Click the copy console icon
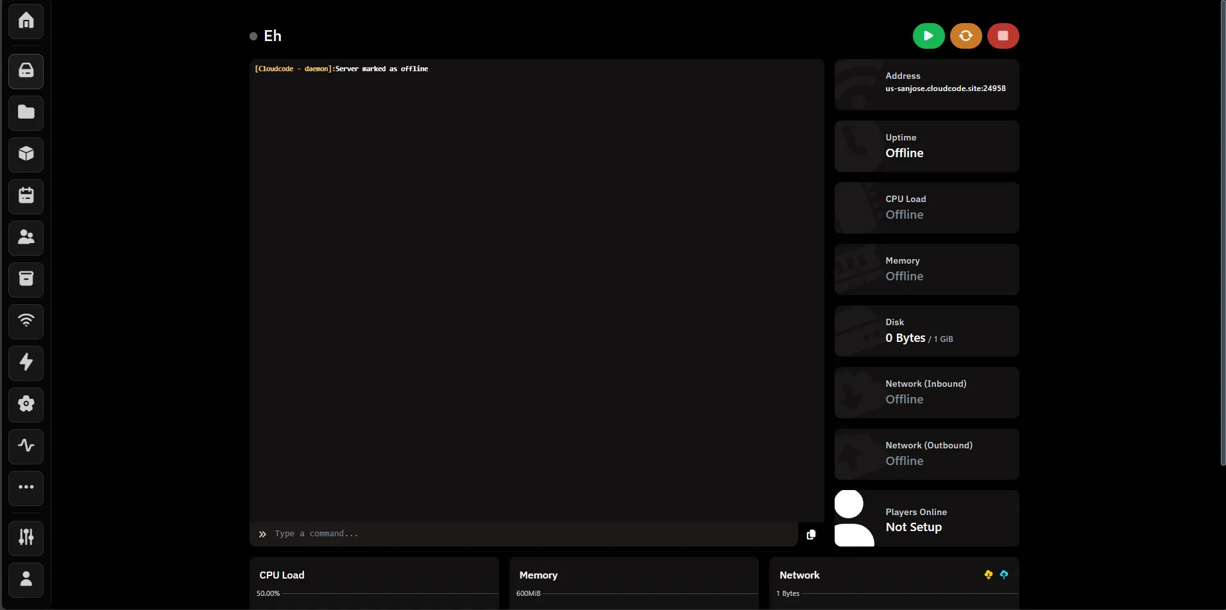Viewport: 1226px width, 610px height. (x=811, y=534)
